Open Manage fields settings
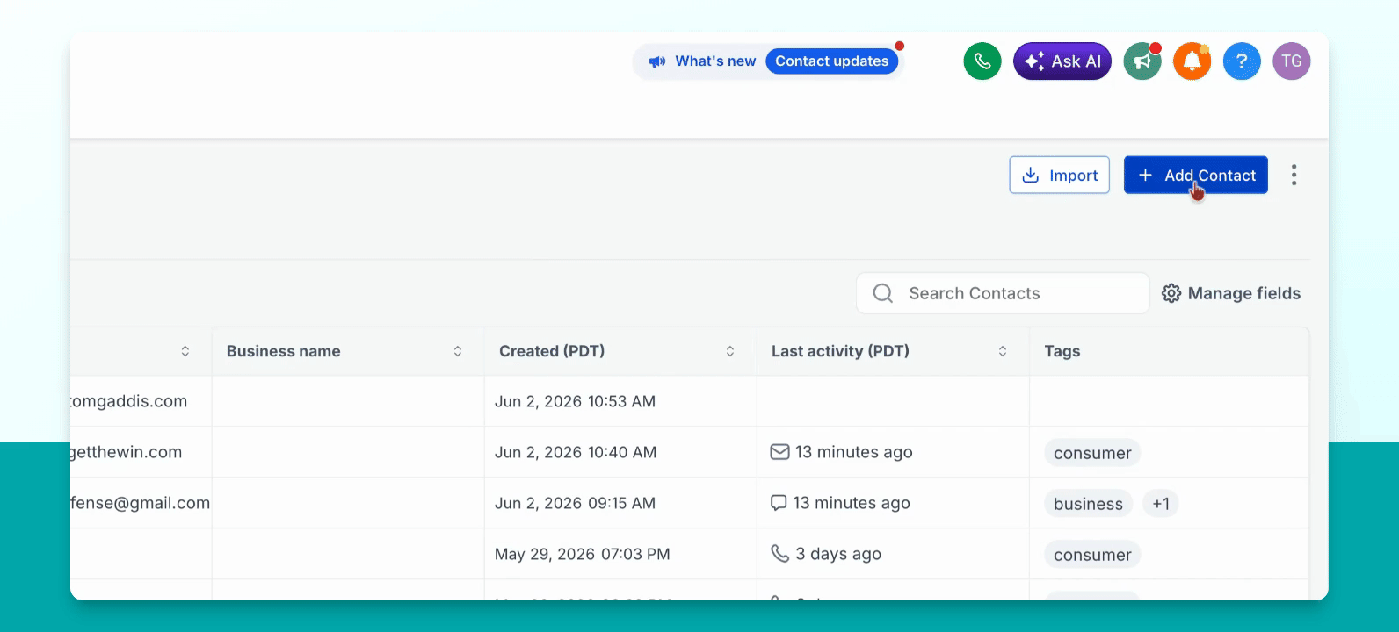This screenshot has width=1399, height=632. (1231, 293)
